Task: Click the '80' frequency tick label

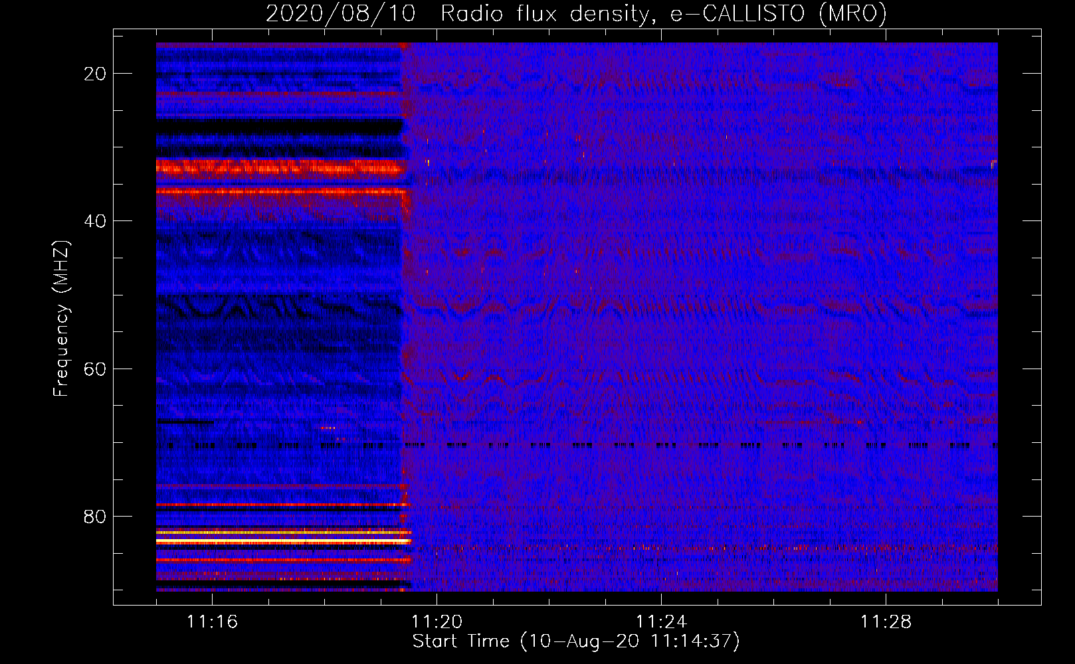Action: 96,516
